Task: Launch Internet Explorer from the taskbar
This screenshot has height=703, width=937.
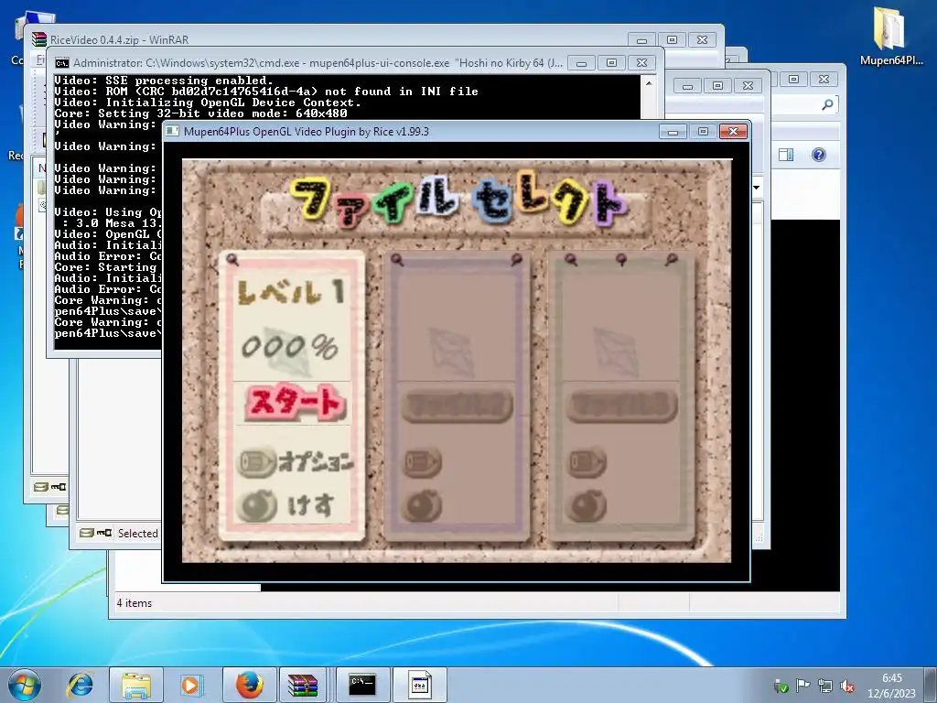Action: (81, 685)
